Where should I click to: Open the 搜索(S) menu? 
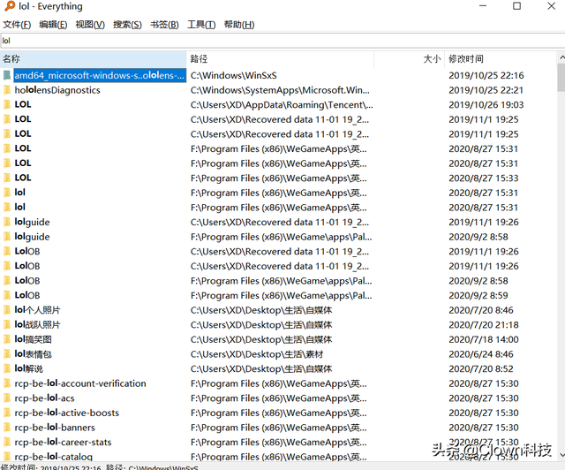coord(127,25)
